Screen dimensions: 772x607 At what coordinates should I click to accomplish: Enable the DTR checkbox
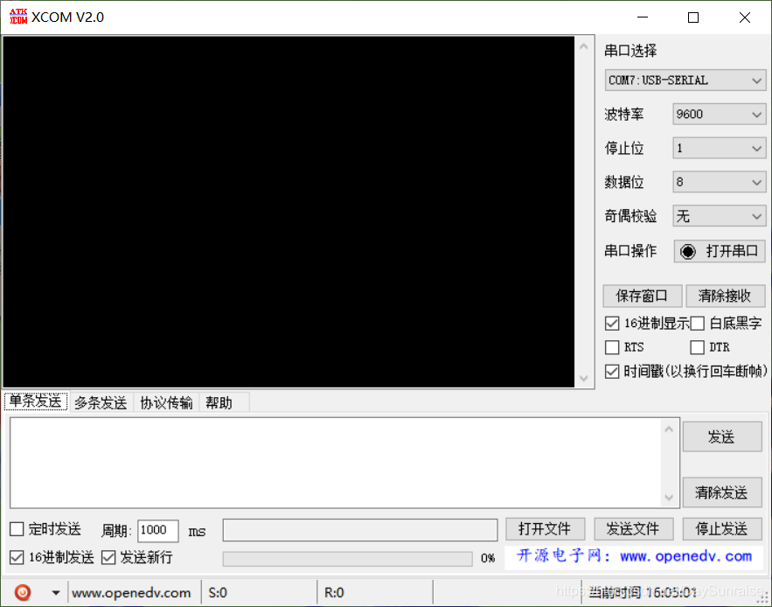697,347
